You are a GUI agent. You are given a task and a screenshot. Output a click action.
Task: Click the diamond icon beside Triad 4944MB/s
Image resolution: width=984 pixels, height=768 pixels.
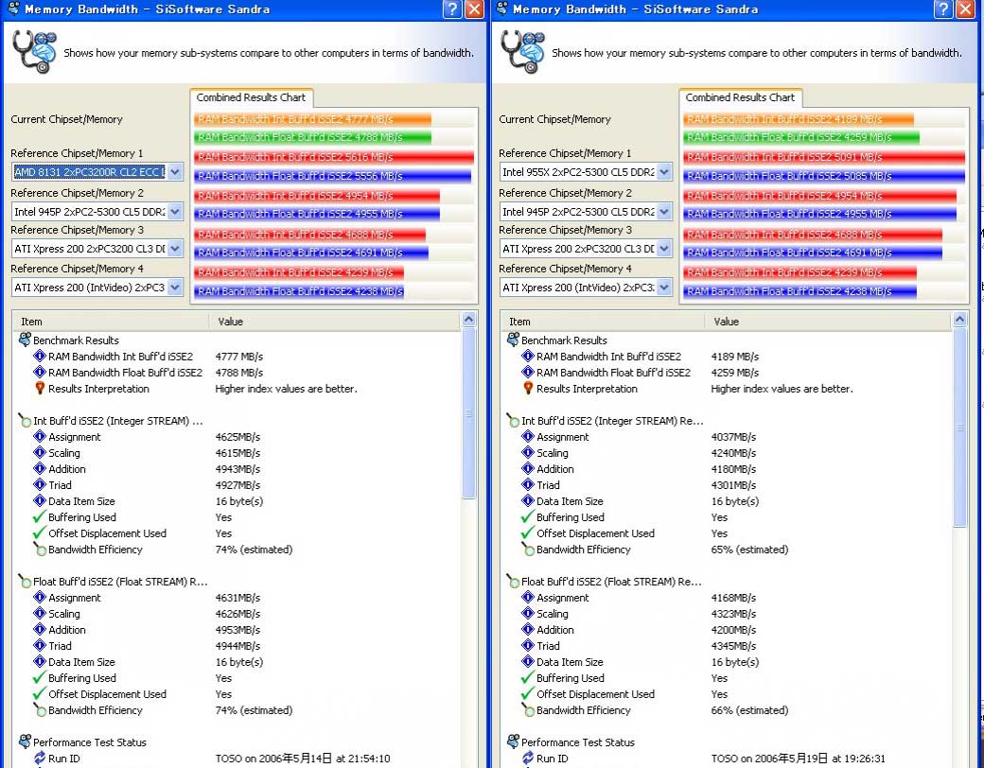point(40,646)
